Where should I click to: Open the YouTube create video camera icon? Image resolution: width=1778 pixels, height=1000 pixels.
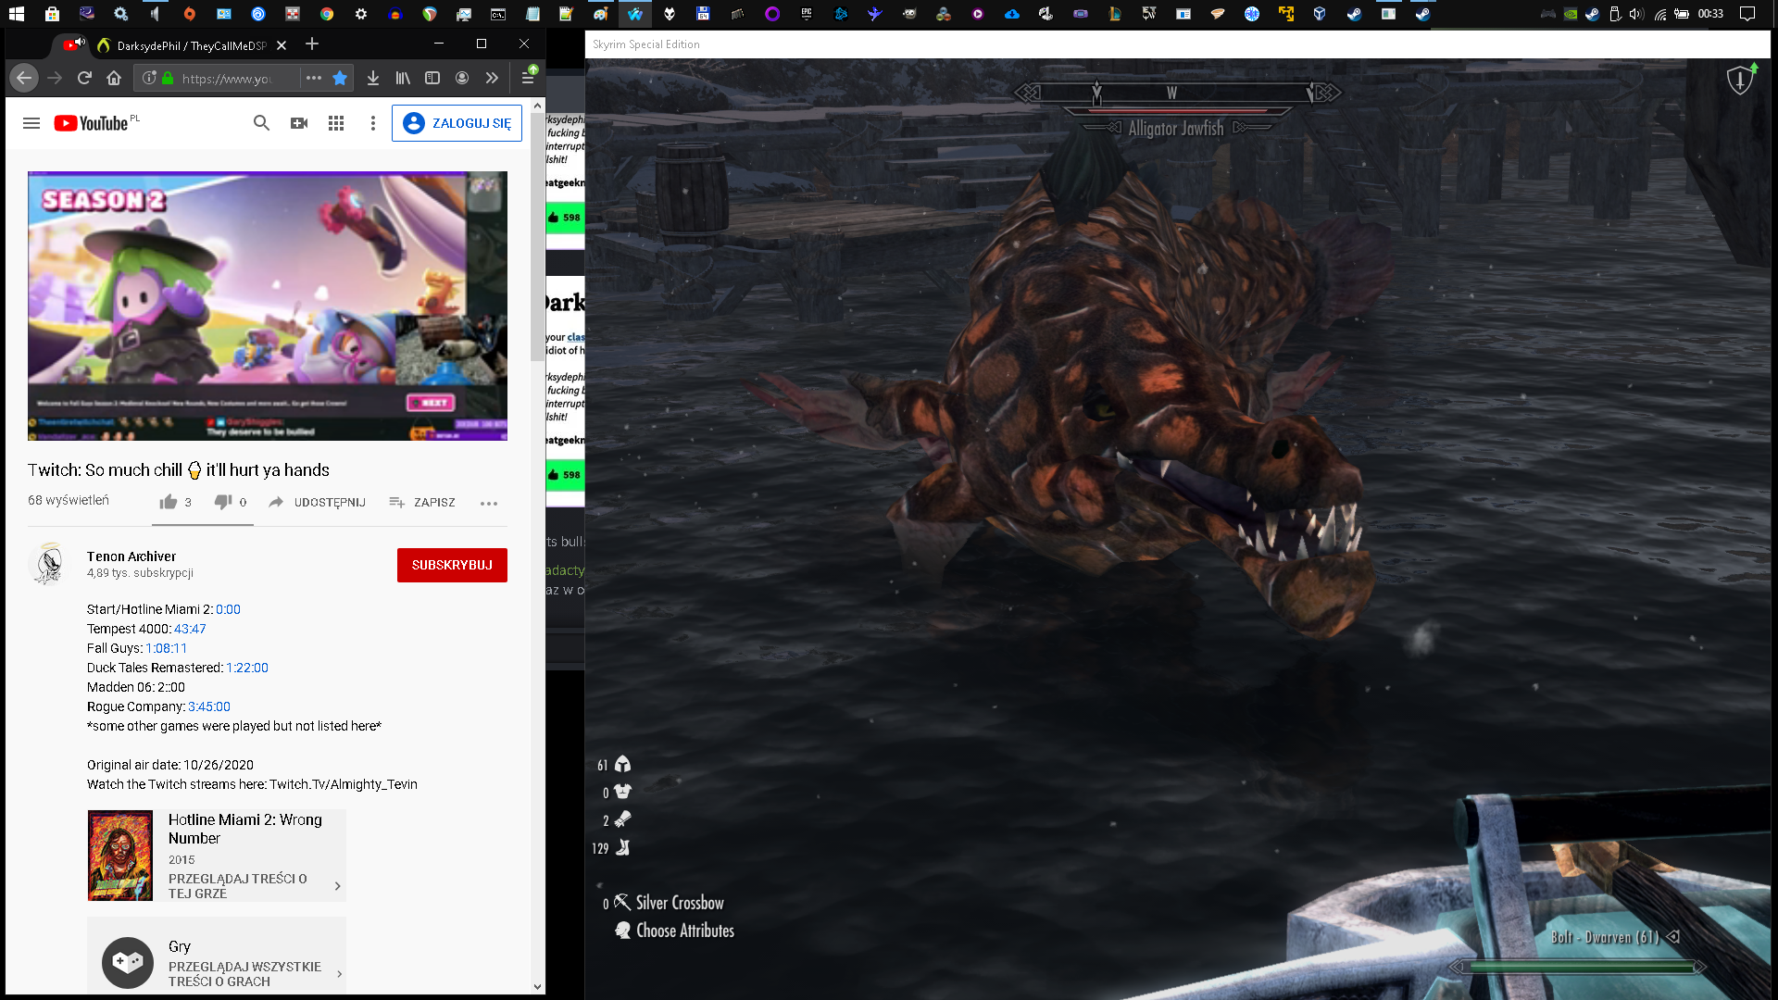coord(299,123)
